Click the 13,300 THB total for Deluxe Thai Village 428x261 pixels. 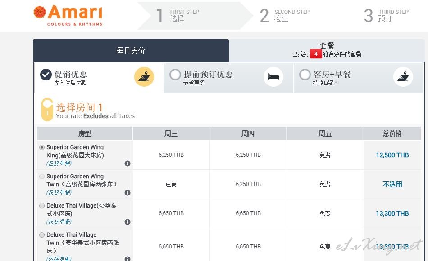point(392,213)
